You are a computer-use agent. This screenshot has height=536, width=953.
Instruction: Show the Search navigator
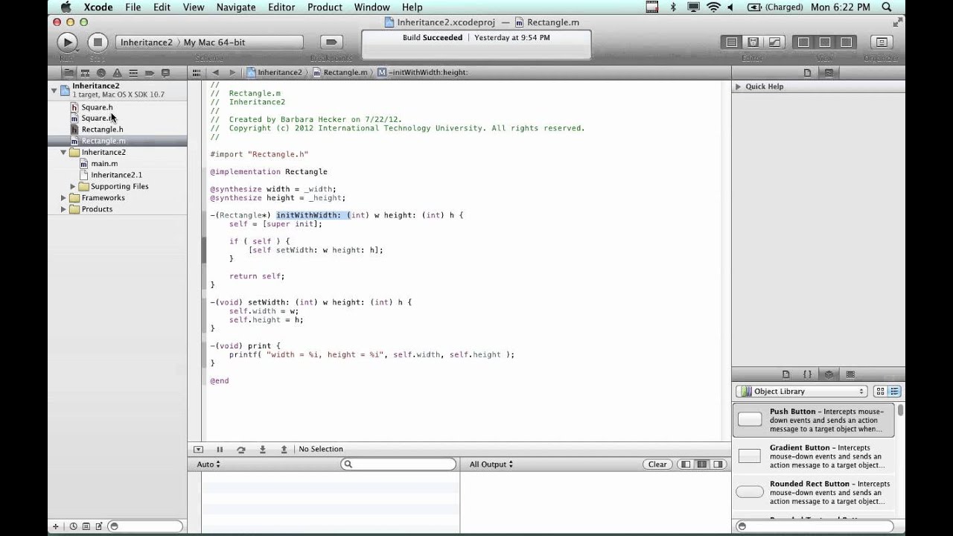click(101, 73)
